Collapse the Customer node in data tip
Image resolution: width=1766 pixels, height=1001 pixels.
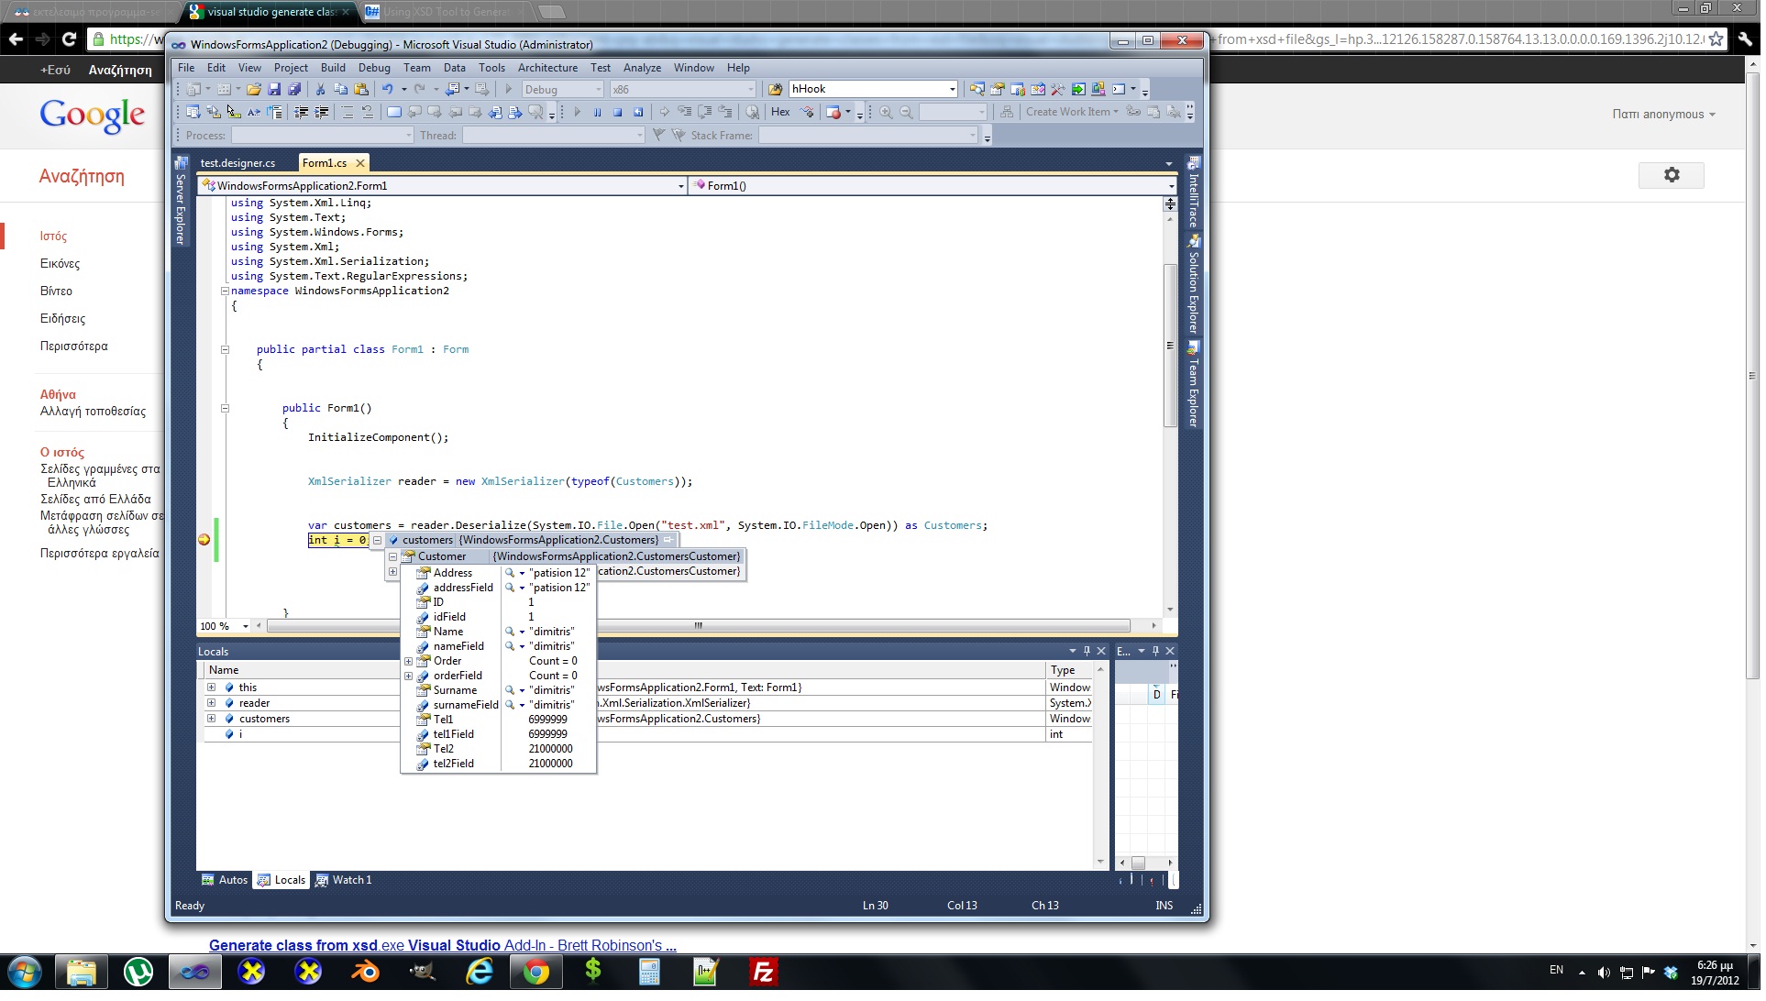[x=392, y=556]
